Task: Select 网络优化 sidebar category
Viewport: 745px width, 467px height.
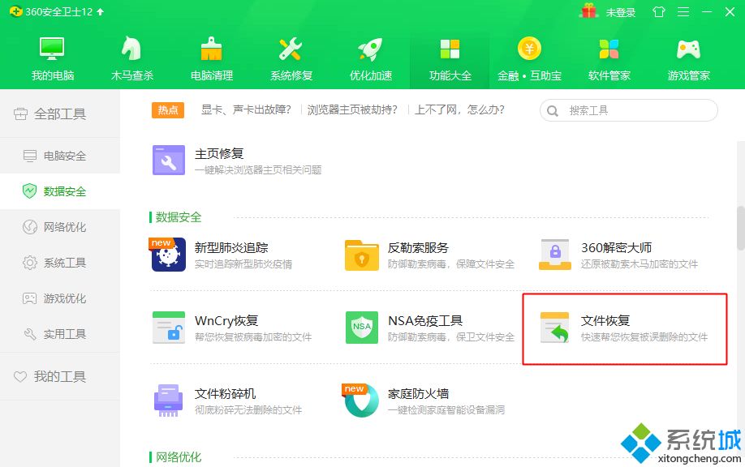Action: tap(60, 227)
